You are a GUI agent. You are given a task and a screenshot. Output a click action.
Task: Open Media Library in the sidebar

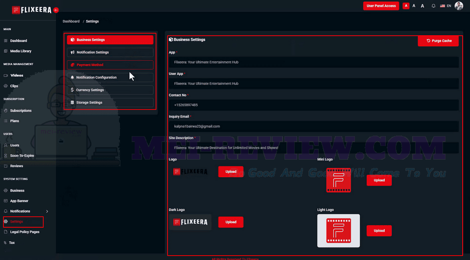tap(21, 51)
